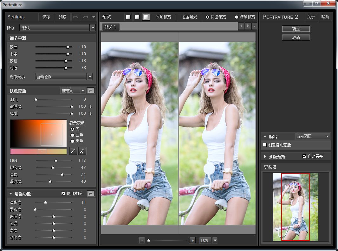Check the 创建透明蒙版 checkbox
This screenshot has height=251, width=338.
pos(265,145)
